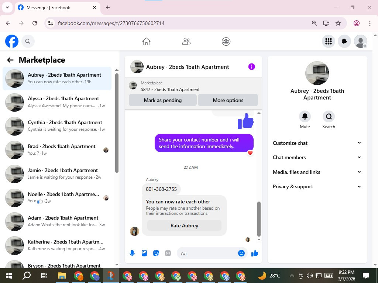Open Windows Start menu

pos(9,276)
